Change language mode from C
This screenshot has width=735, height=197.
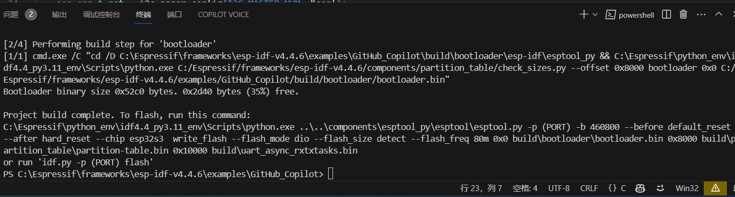coord(617,188)
